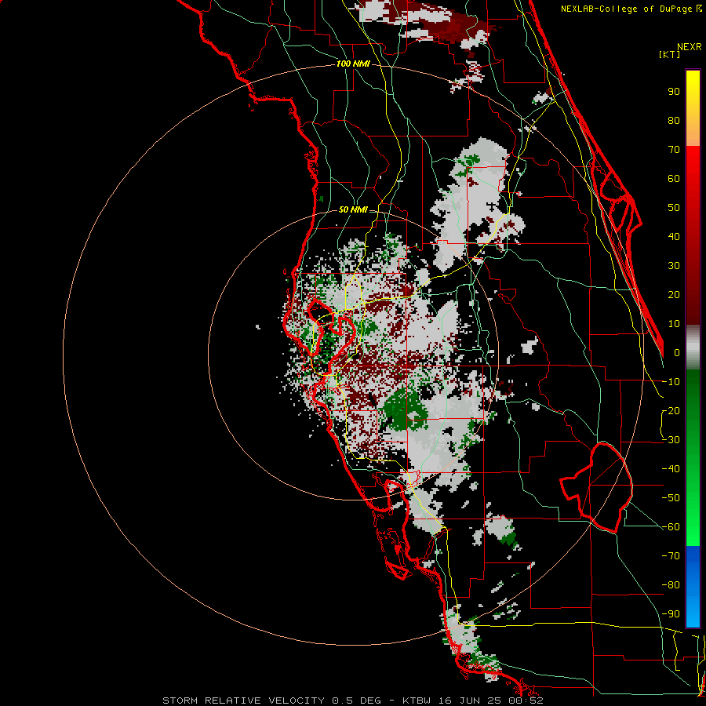
Task: Click the positive 30 scale label
Action: (x=674, y=266)
